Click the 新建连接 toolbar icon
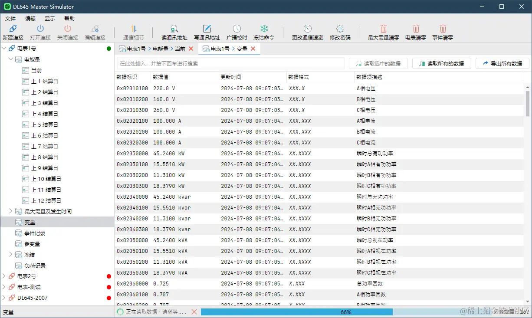This screenshot has width=532, height=318. coord(13,29)
